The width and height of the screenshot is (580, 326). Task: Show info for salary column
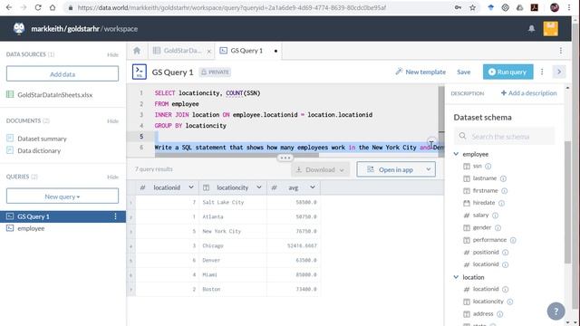pos(496,216)
